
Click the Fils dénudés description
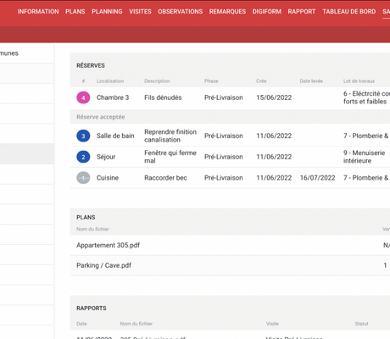[163, 97]
